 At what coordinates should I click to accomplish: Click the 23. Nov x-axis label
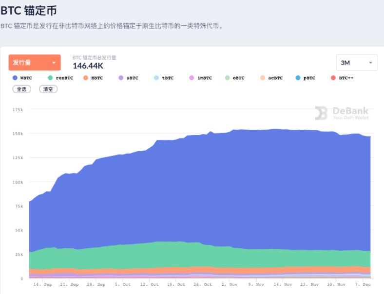point(309,284)
